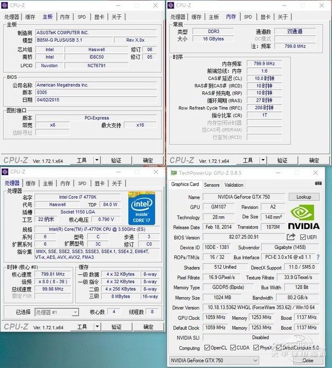Click the BIOS Version 82.07.25.00.91 value
The image size is (332, 368).
[x=243, y=237]
